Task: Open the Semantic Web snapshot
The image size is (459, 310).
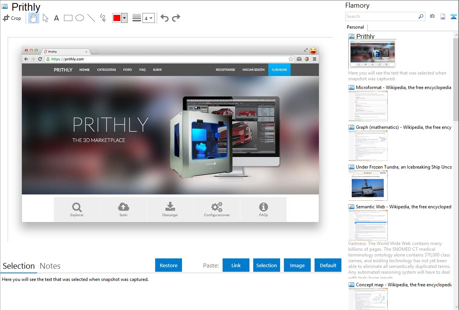Action: pos(403,206)
